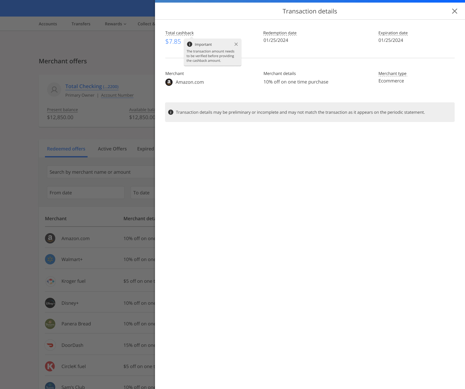Viewport: 465px width, 389px height.
Task: Select the Redeemed offers tab
Action: [x=66, y=149]
